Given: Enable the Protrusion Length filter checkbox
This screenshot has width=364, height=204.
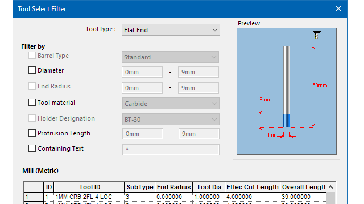Looking at the screenshot, I should pos(32,133).
